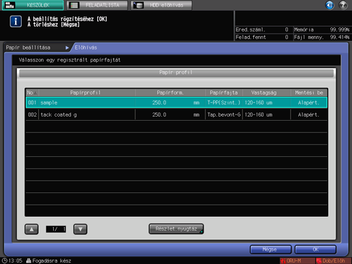Click the blue information icon
The image size is (352, 264).
pyautogui.click(x=16, y=21)
